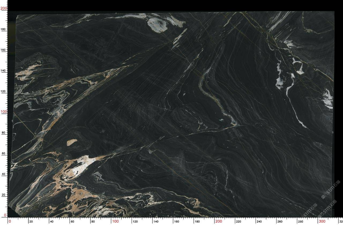Click the red 200 on the horizontal ruler
The height and width of the screenshot is (225, 343).
[x=218, y=221]
